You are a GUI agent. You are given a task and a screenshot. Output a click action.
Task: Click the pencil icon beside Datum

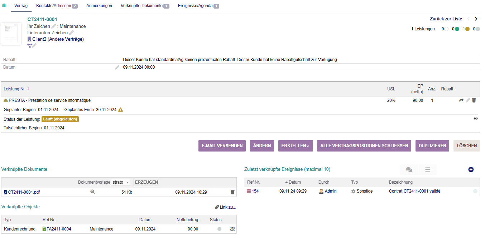117,67
